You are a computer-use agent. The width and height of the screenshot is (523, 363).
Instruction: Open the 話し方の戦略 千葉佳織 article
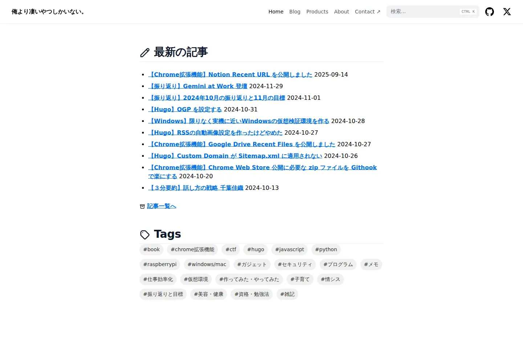(196, 188)
